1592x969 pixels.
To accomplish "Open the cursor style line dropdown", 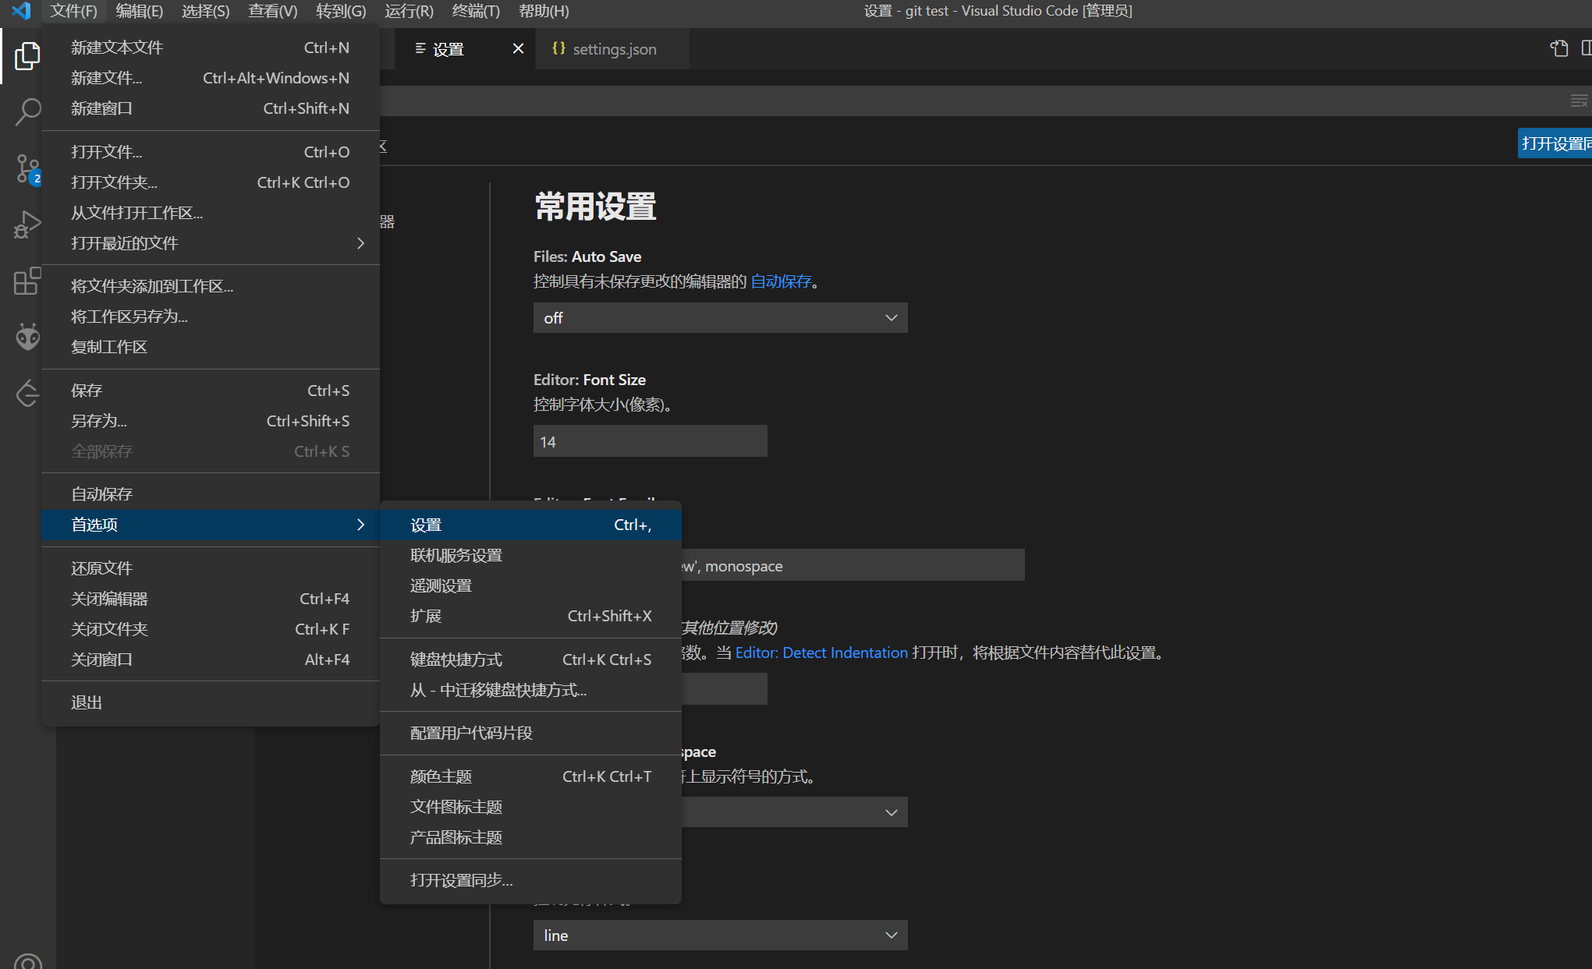I will 720,935.
